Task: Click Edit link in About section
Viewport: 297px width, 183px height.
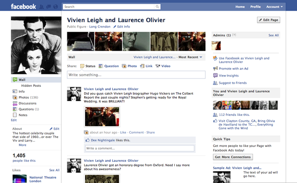Action: point(54,129)
